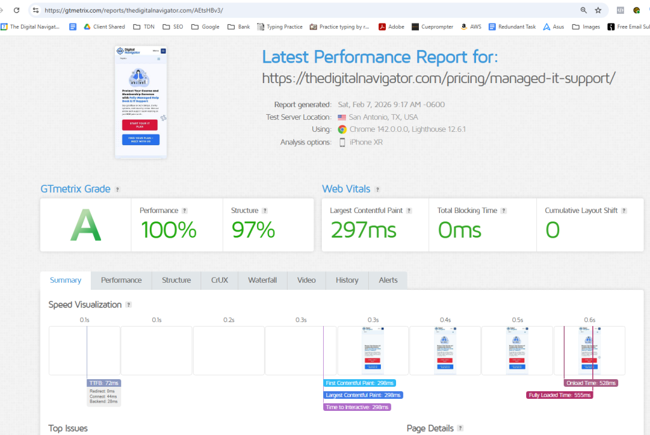This screenshot has height=435, width=650.
Task: Open help for Cumulative Layout Shift
Action: pos(624,211)
